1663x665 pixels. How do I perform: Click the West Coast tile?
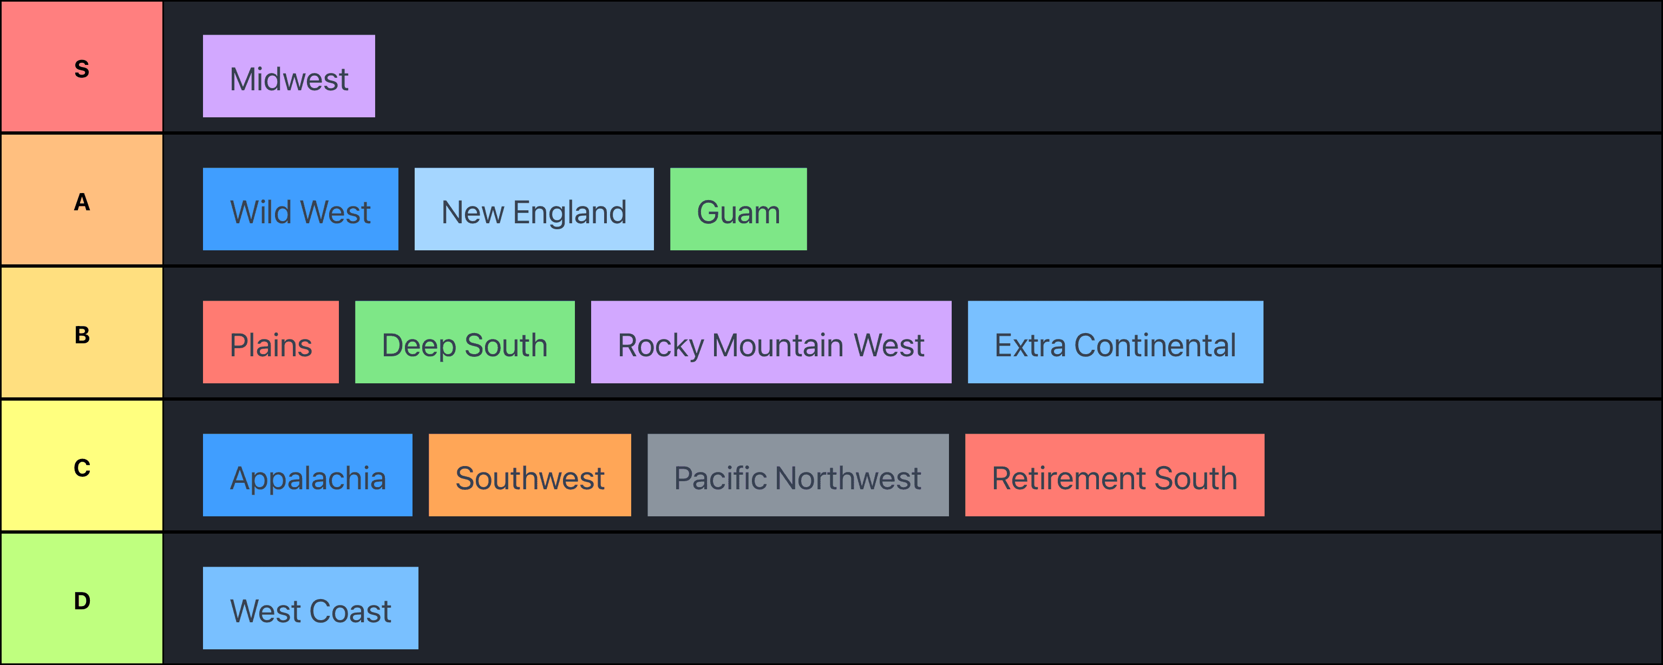pos(310,608)
